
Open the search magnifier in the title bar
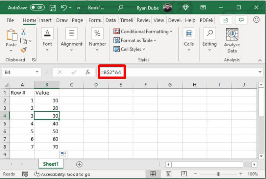tap(120, 7)
